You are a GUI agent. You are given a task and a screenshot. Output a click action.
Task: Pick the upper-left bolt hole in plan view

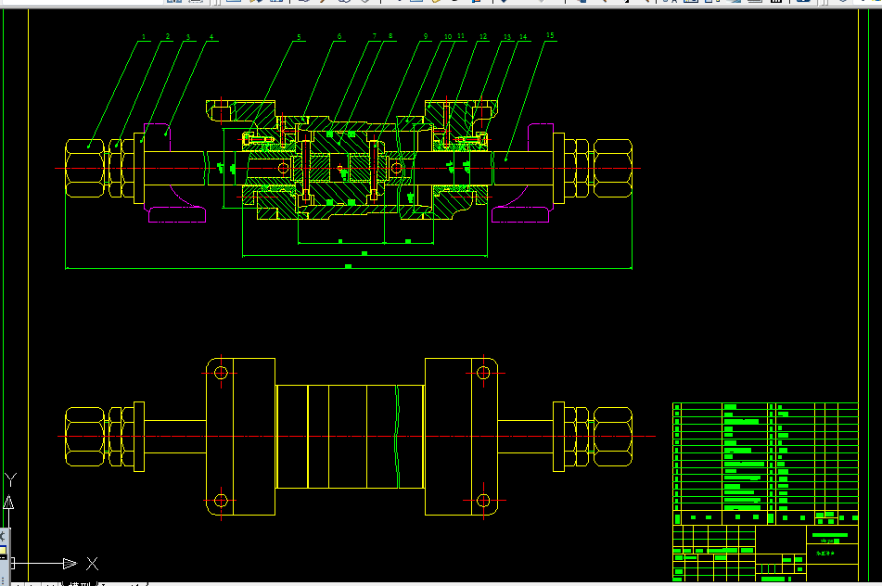point(221,373)
